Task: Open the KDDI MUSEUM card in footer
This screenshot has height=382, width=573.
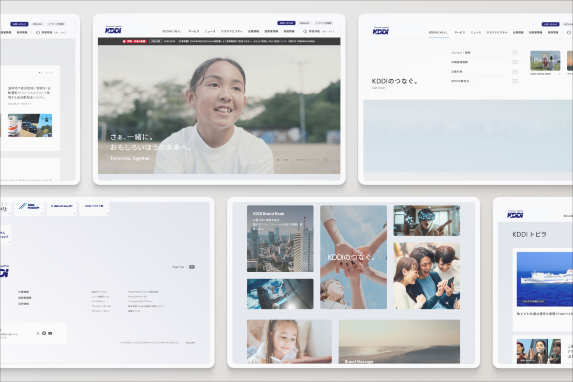Action: point(29,208)
